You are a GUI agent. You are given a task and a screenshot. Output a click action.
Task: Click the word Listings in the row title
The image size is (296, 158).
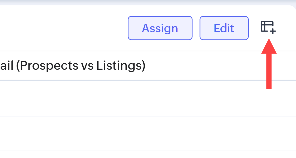(119, 66)
